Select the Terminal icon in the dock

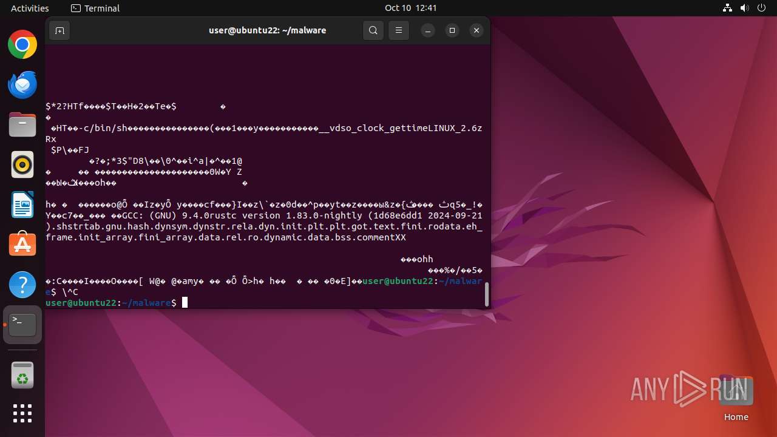(x=22, y=325)
